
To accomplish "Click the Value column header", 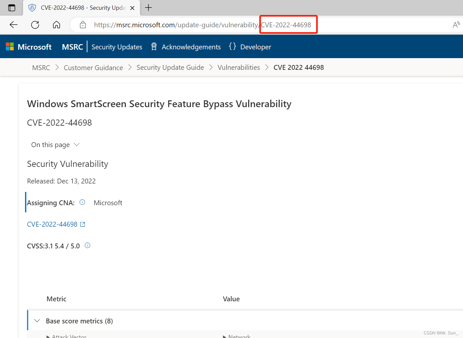I will click(x=231, y=299).
